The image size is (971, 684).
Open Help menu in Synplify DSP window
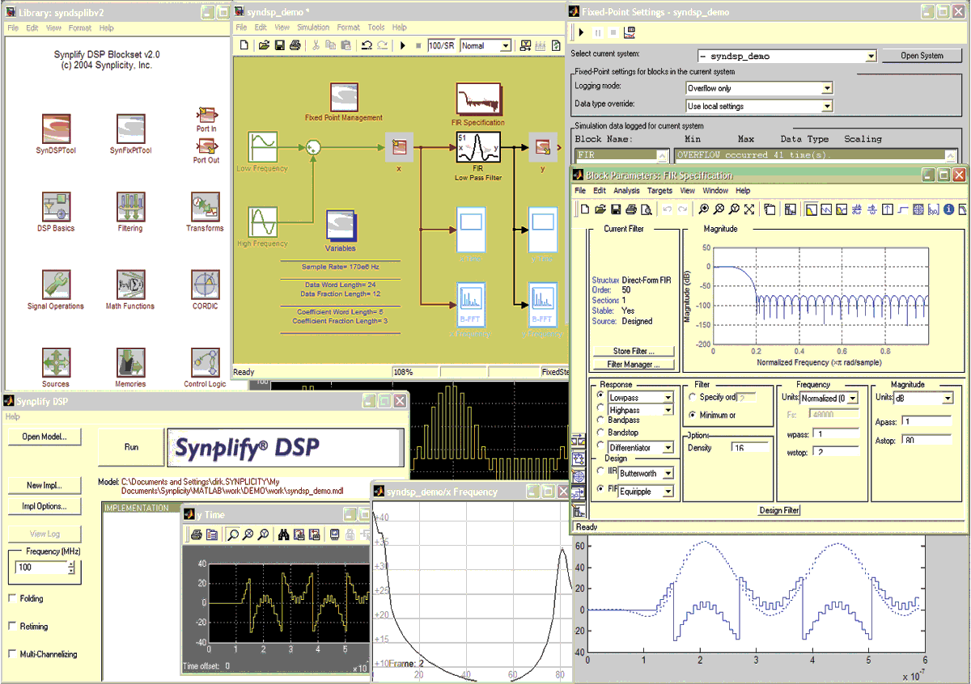pos(12,416)
